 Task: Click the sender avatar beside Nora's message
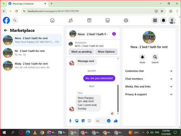point(72,109)
